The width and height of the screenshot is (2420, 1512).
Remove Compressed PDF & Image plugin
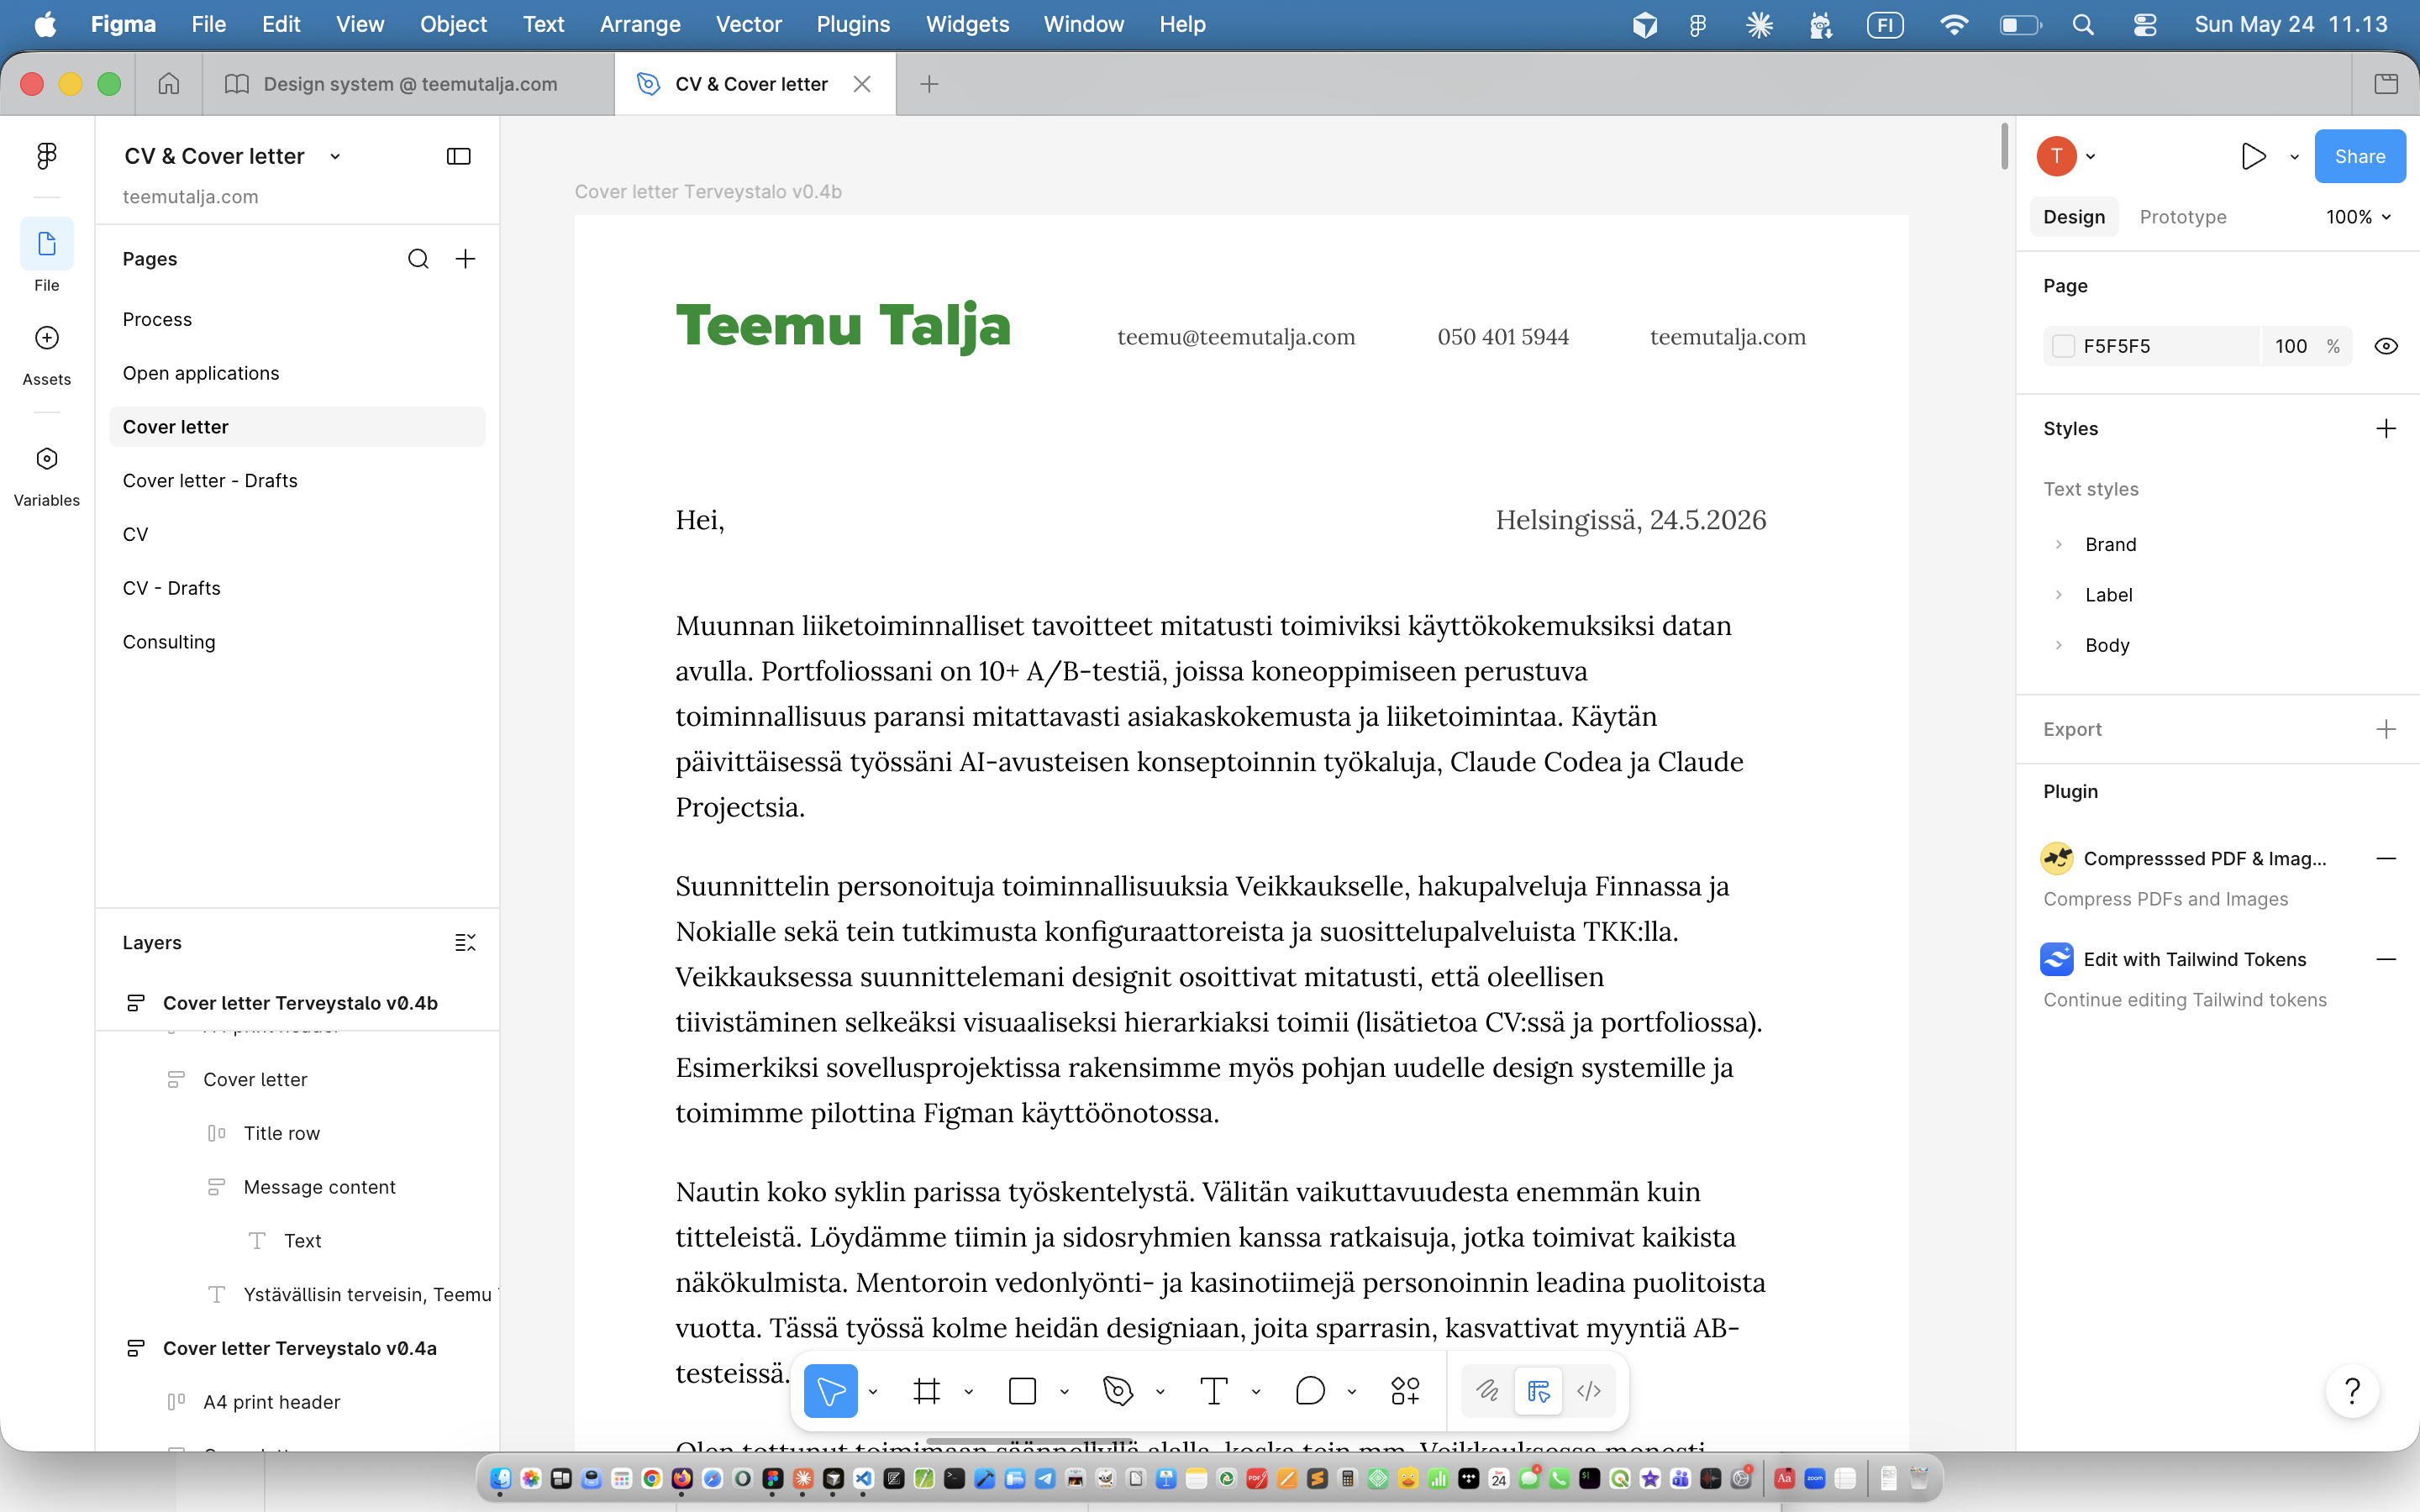click(2386, 859)
